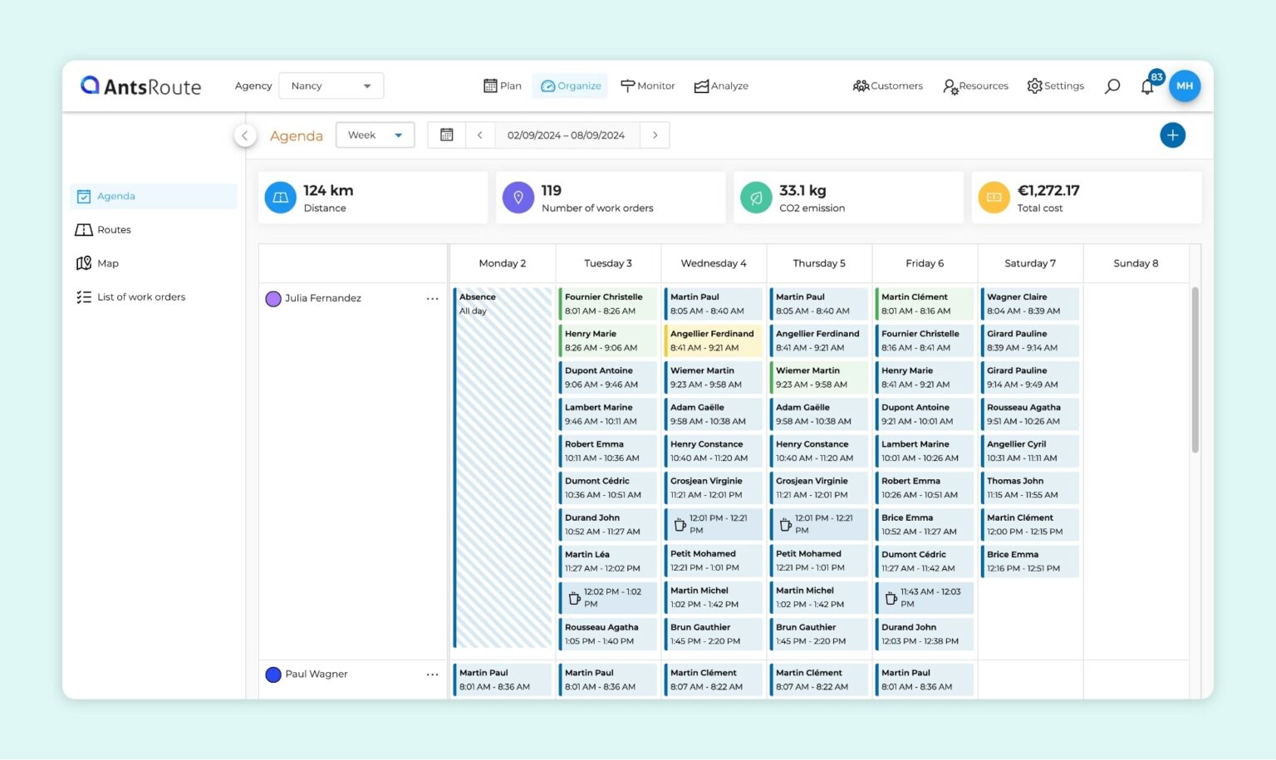Open the Agenda view from the sidebar
Screen dimensions: 1276x760
115,196
